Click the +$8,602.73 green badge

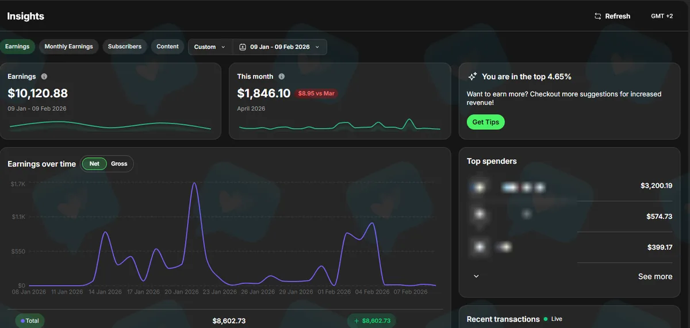pyautogui.click(x=371, y=321)
